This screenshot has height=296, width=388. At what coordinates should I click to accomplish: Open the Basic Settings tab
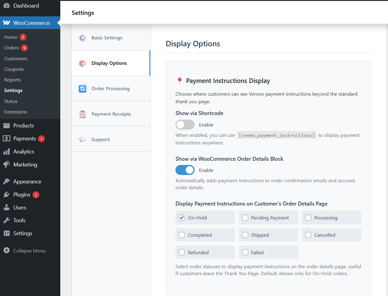111,38
